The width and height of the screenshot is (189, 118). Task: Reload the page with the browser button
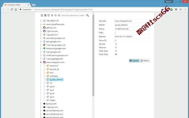(12, 9)
